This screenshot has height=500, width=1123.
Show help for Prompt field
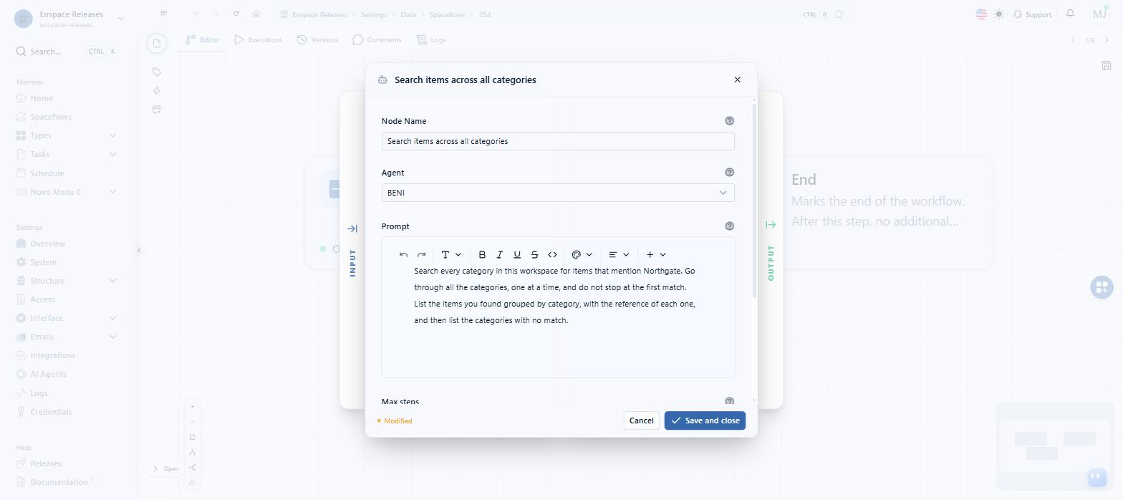[x=730, y=226]
